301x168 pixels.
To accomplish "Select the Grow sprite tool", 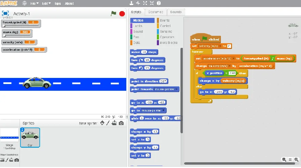I will point(145,3).
